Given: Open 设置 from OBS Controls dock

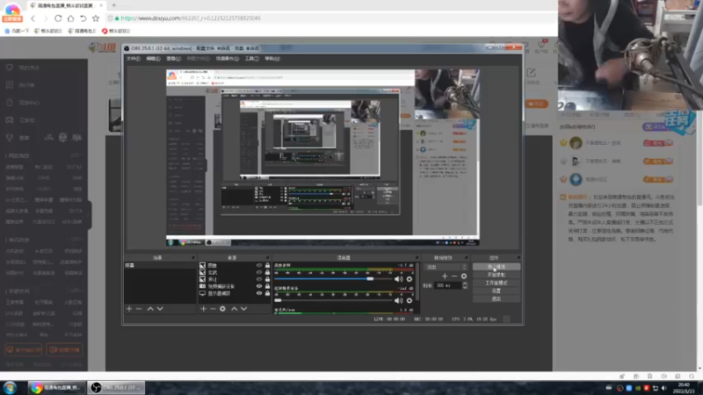Looking at the screenshot, I should (x=496, y=291).
